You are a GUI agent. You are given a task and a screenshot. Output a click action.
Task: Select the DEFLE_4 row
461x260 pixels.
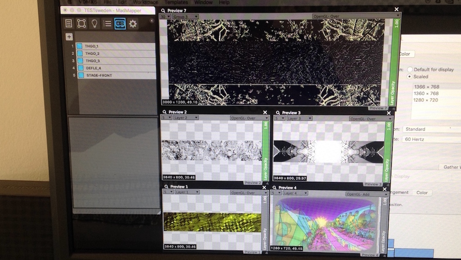tap(117, 68)
